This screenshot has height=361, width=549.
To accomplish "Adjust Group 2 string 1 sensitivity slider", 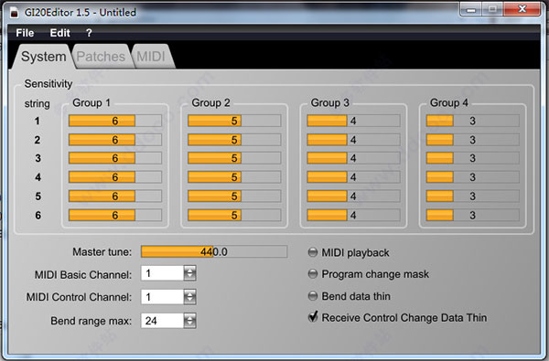I will point(234,121).
